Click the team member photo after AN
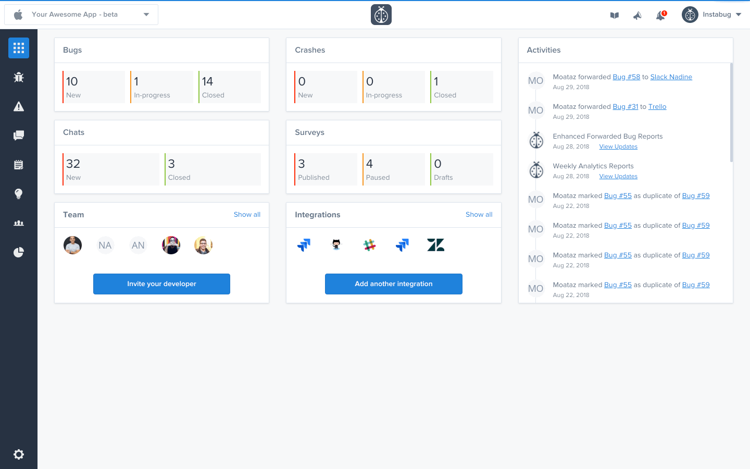This screenshot has height=469, width=750. pyautogui.click(x=171, y=245)
